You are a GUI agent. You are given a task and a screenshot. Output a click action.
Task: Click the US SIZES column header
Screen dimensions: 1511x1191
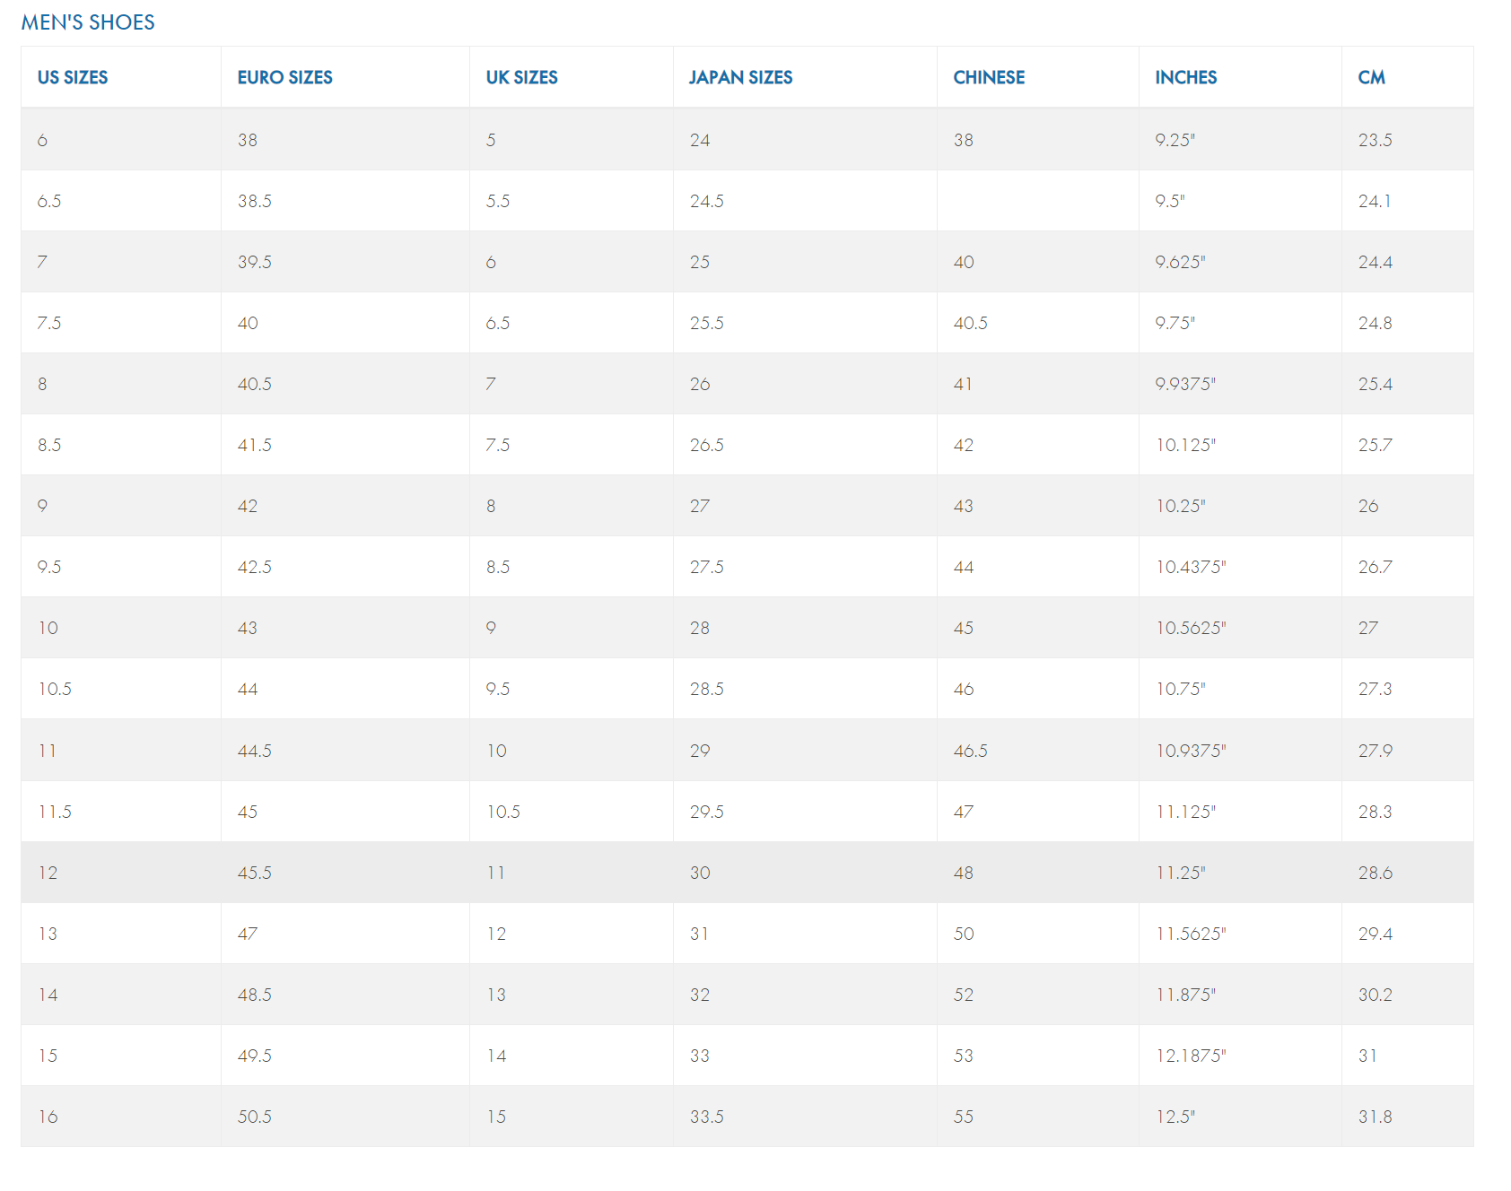73,78
